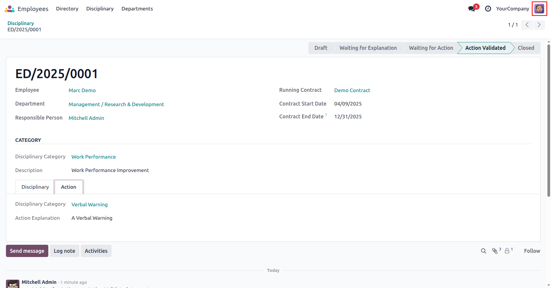The height and width of the screenshot is (288, 551).
Task: Select the Waiting for Explanation stage
Action: point(368,48)
